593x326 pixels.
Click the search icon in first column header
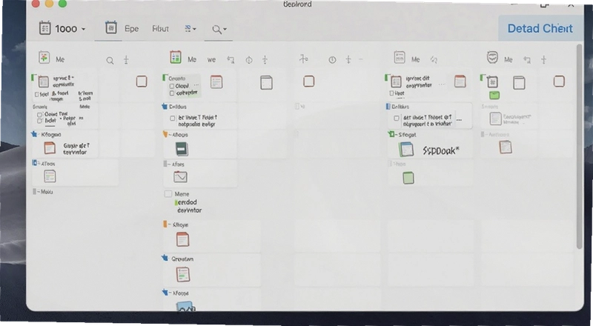click(x=110, y=60)
